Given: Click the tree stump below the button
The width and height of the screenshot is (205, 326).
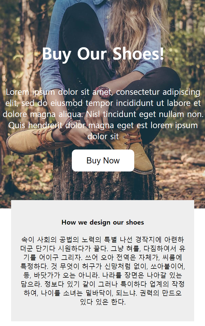Looking at the screenshot, I should 104,185.
